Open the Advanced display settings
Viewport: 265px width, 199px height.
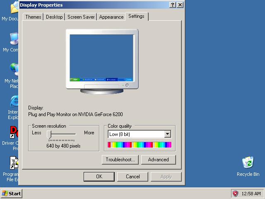[x=158, y=160]
